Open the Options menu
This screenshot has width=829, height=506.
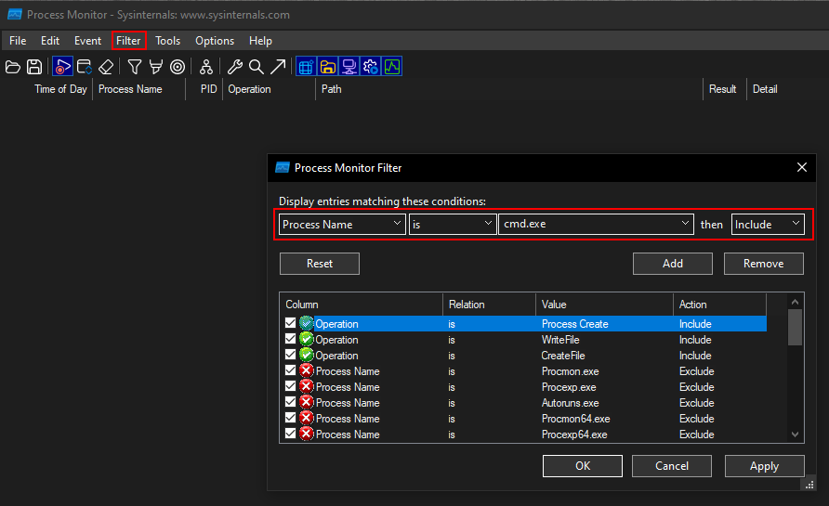215,41
